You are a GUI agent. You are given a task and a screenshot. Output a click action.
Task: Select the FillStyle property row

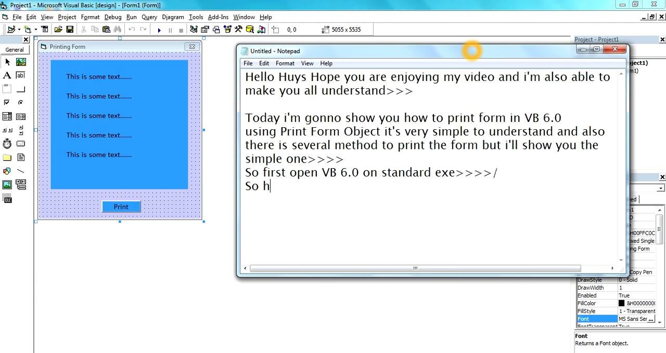pyautogui.click(x=617, y=311)
